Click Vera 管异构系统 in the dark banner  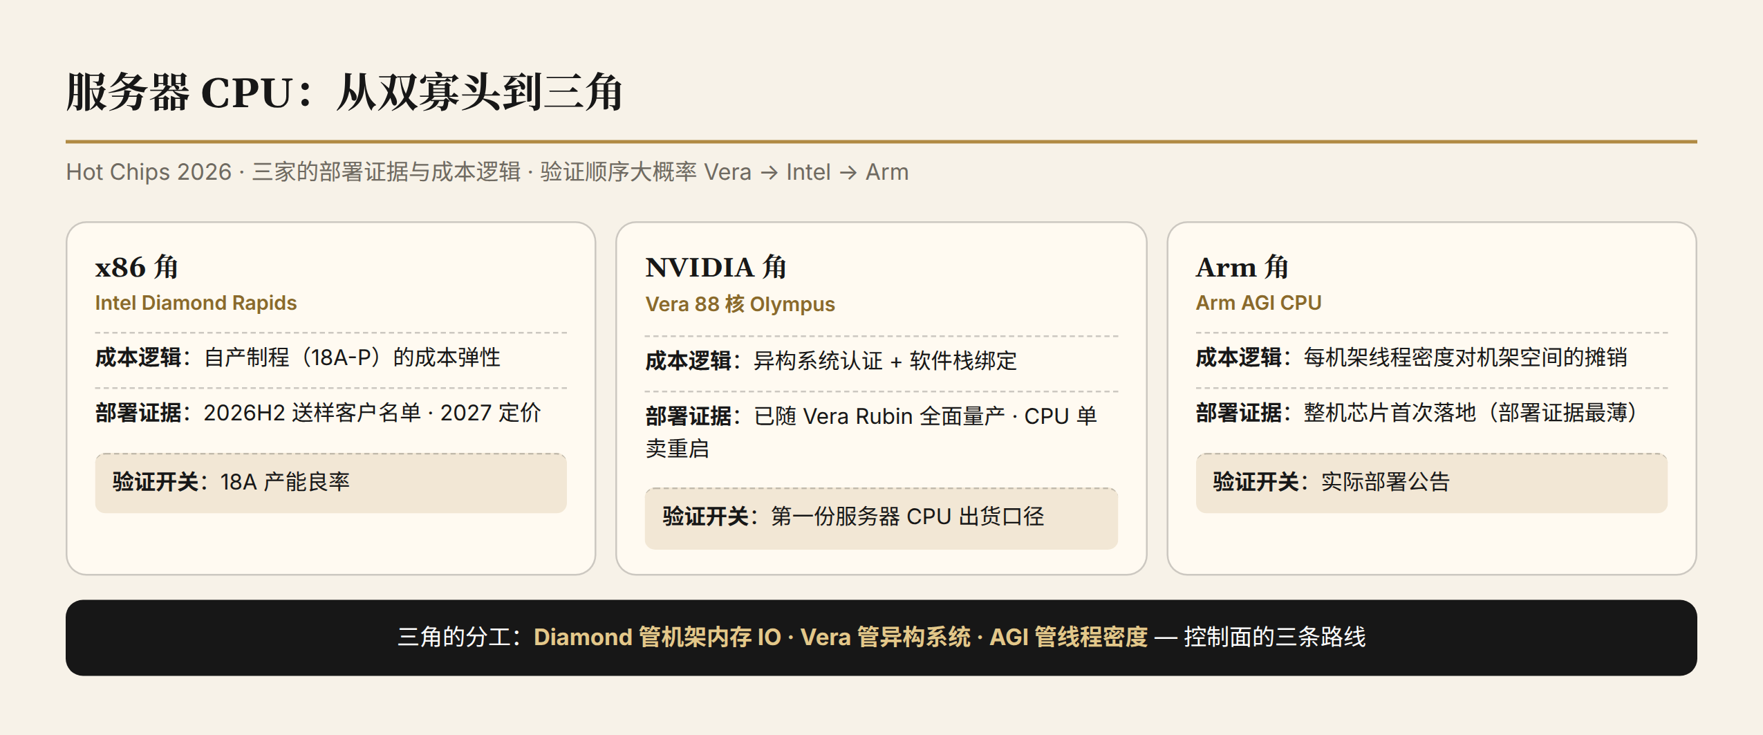click(885, 637)
